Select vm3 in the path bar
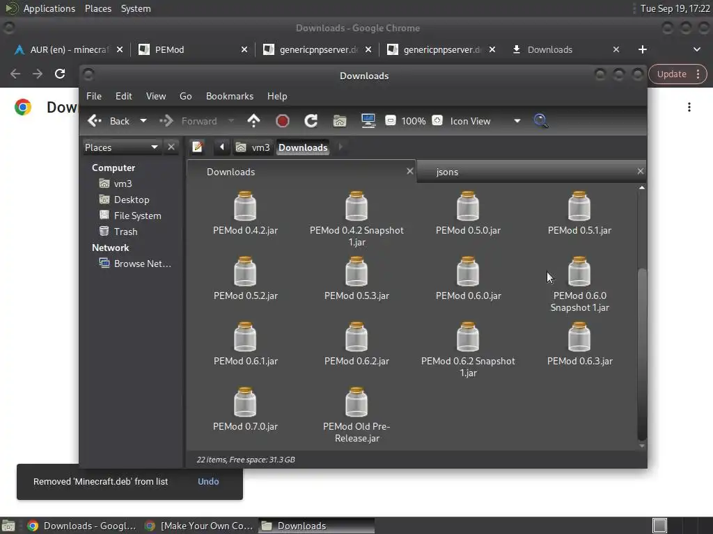Screen dimensions: 713x534 (x=253, y=147)
